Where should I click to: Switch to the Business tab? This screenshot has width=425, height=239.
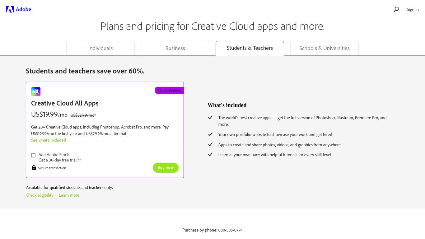(175, 48)
